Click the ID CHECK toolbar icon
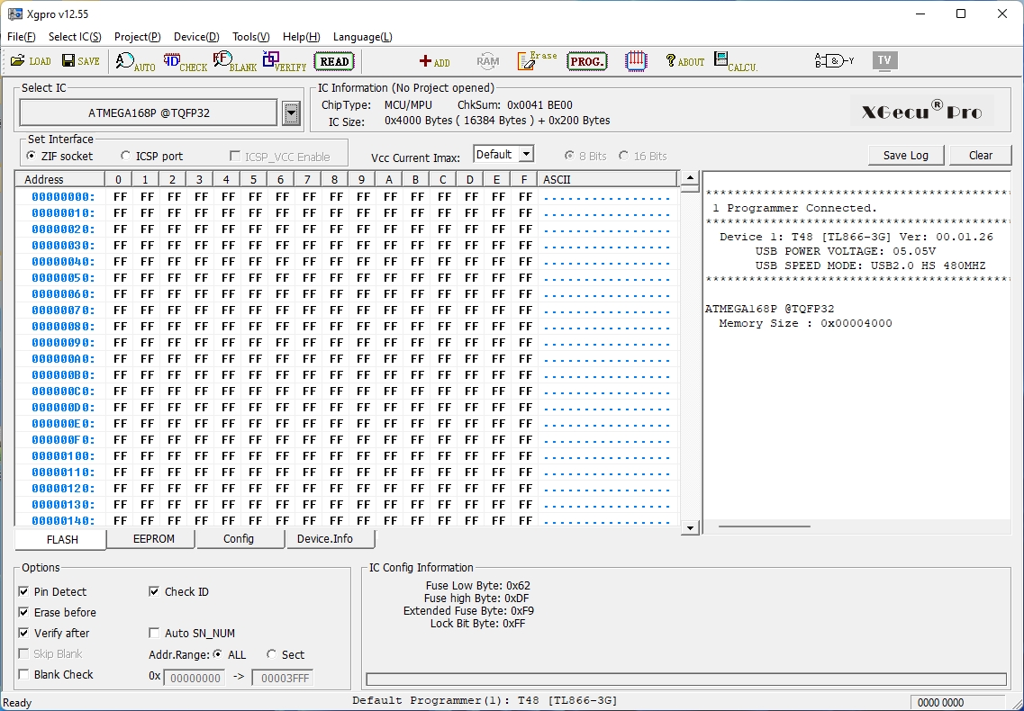Screen dimensions: 1024x711 point(185,62)
